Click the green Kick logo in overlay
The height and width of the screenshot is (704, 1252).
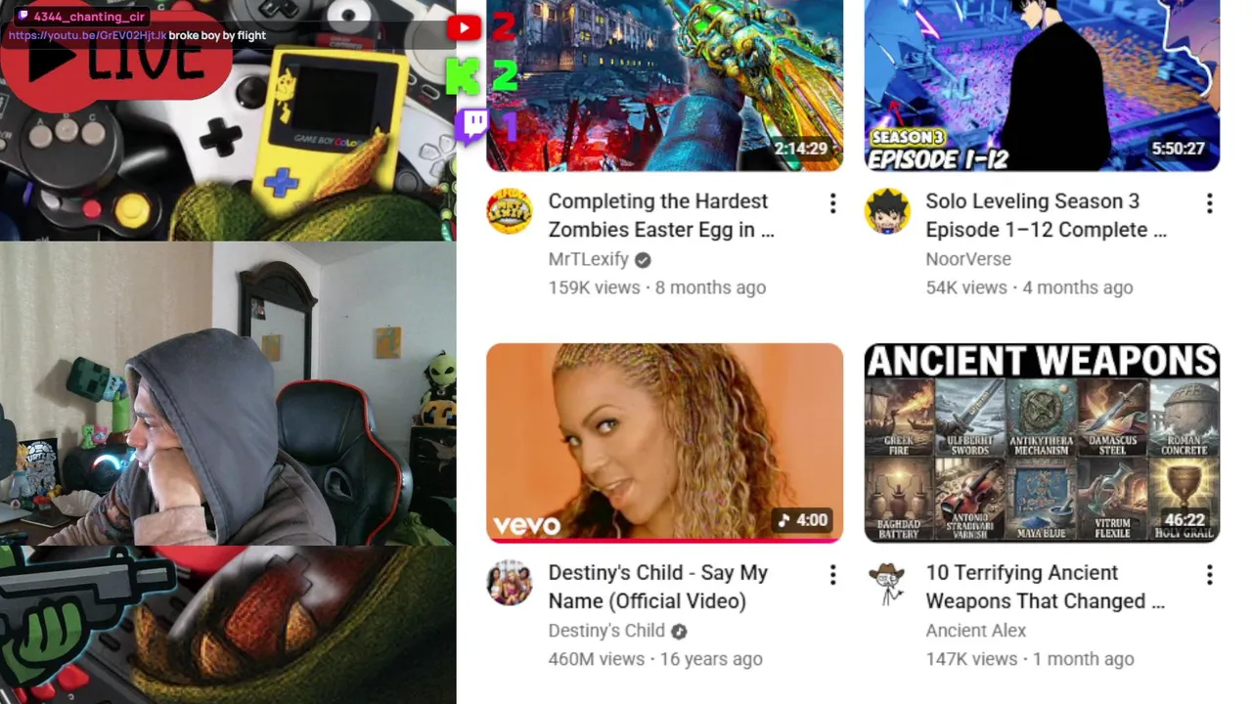pos(462,76)
